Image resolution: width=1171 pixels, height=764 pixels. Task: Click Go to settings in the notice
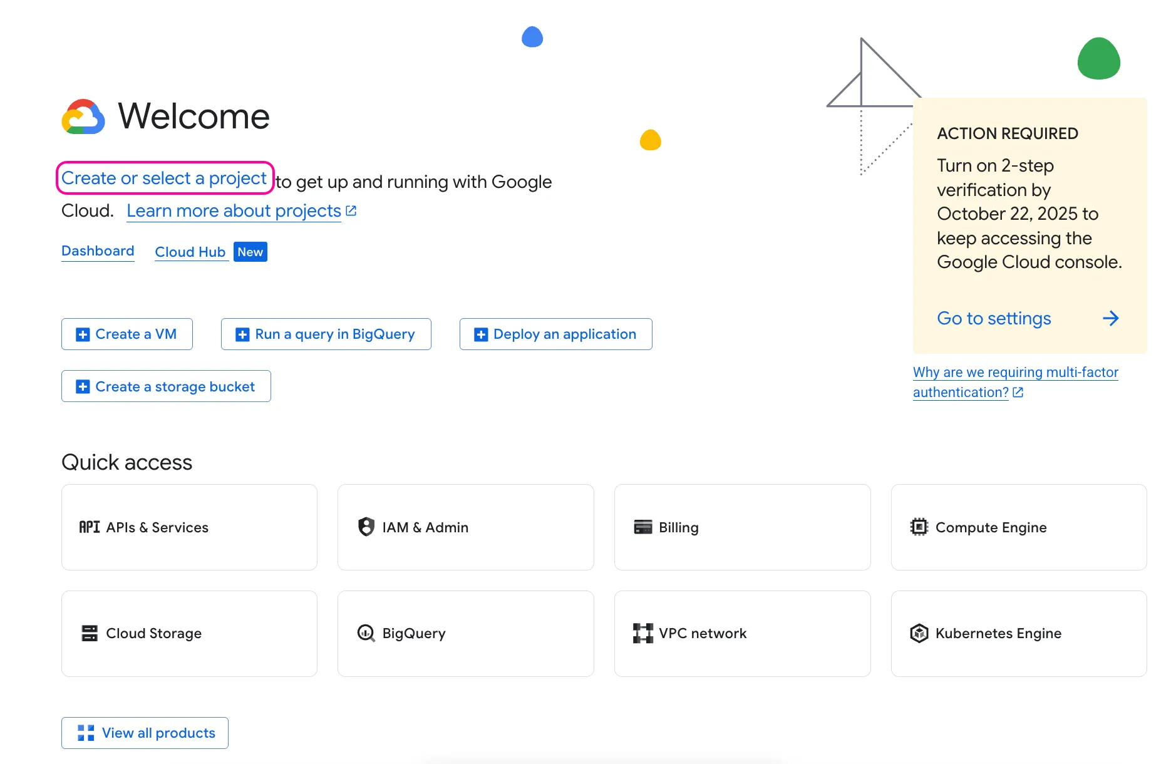click(x=994, y=318)
